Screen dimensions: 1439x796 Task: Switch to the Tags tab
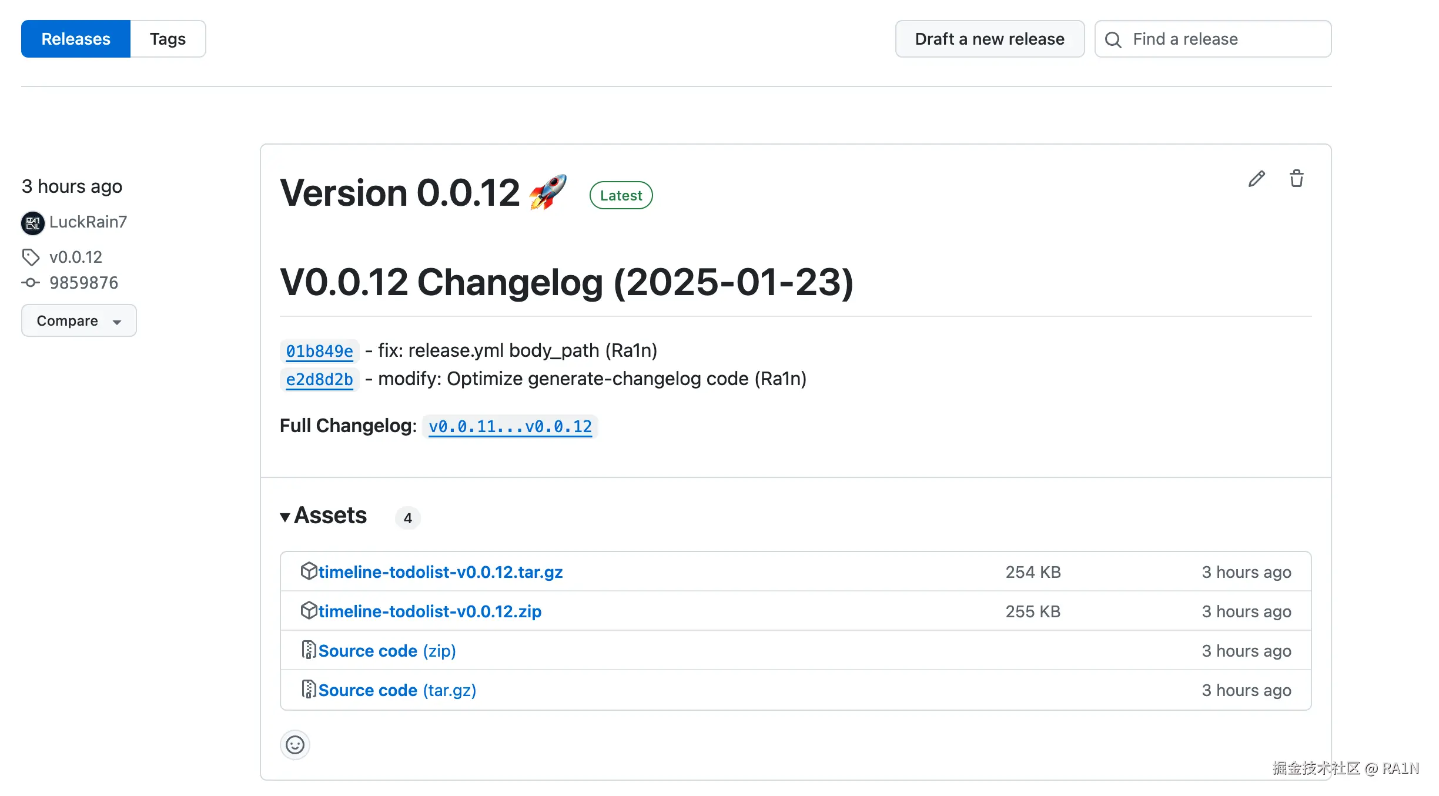click(168, 39)
